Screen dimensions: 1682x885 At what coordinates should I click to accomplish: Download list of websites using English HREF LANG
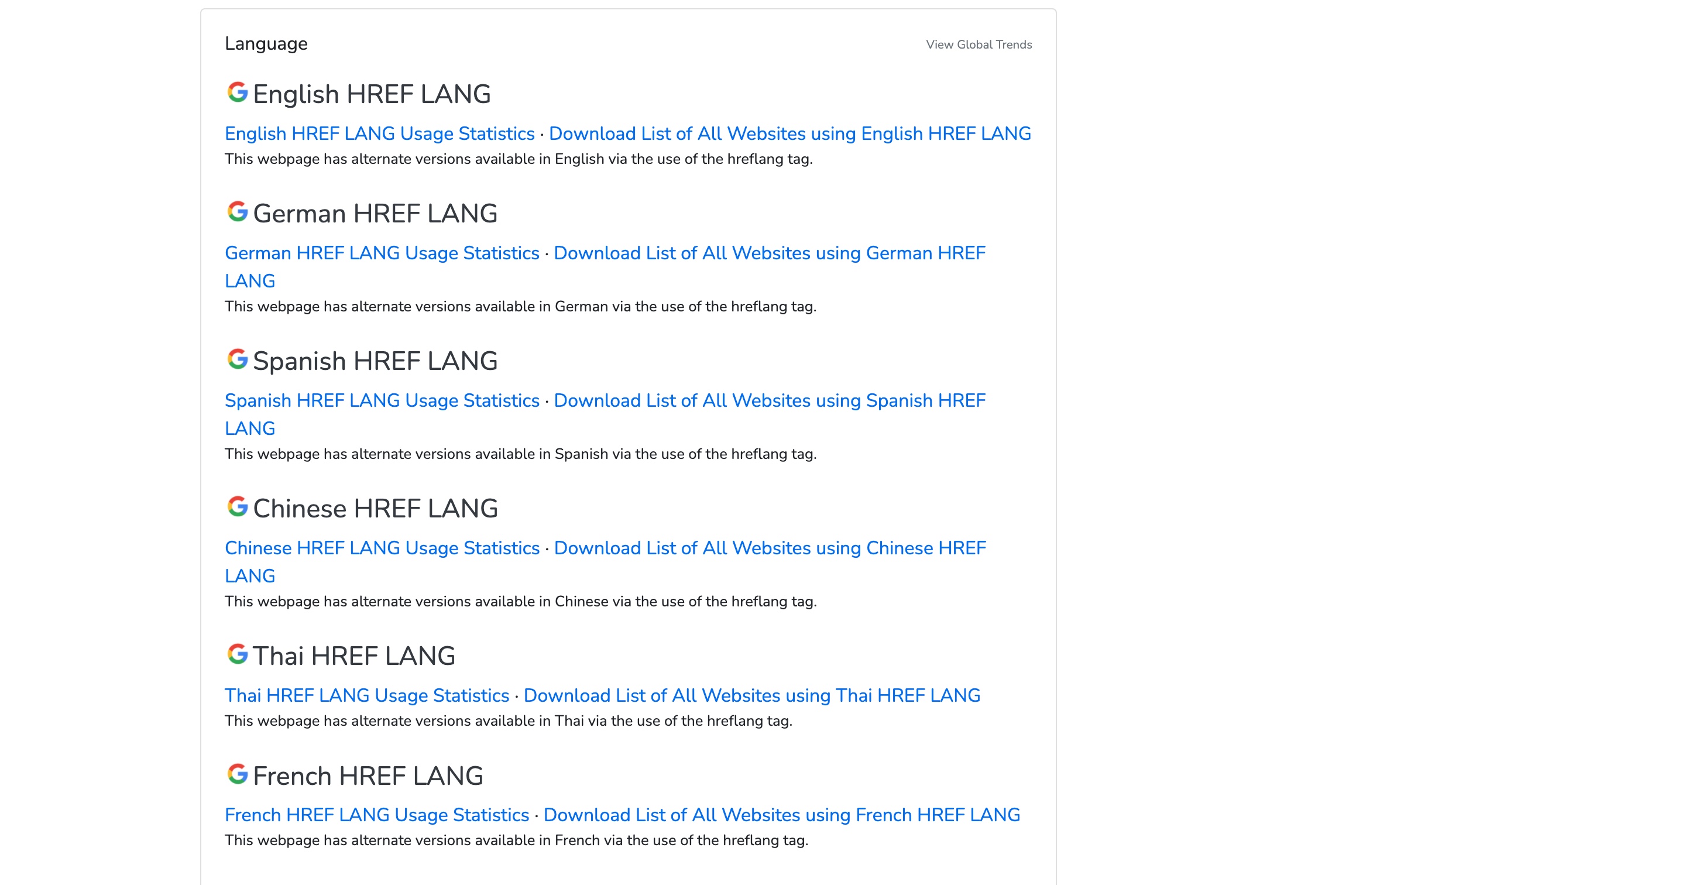(x=789, y=133)
